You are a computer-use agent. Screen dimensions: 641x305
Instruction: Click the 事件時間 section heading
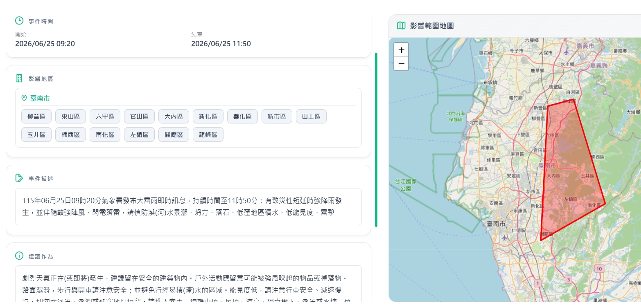[x=41, y=21]
